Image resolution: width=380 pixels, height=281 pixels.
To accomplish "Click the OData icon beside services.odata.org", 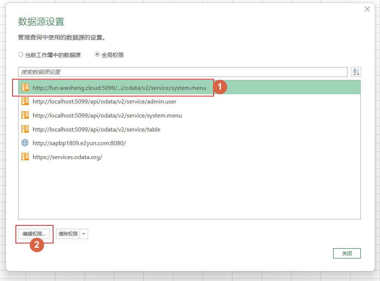I will click(25, 157).
